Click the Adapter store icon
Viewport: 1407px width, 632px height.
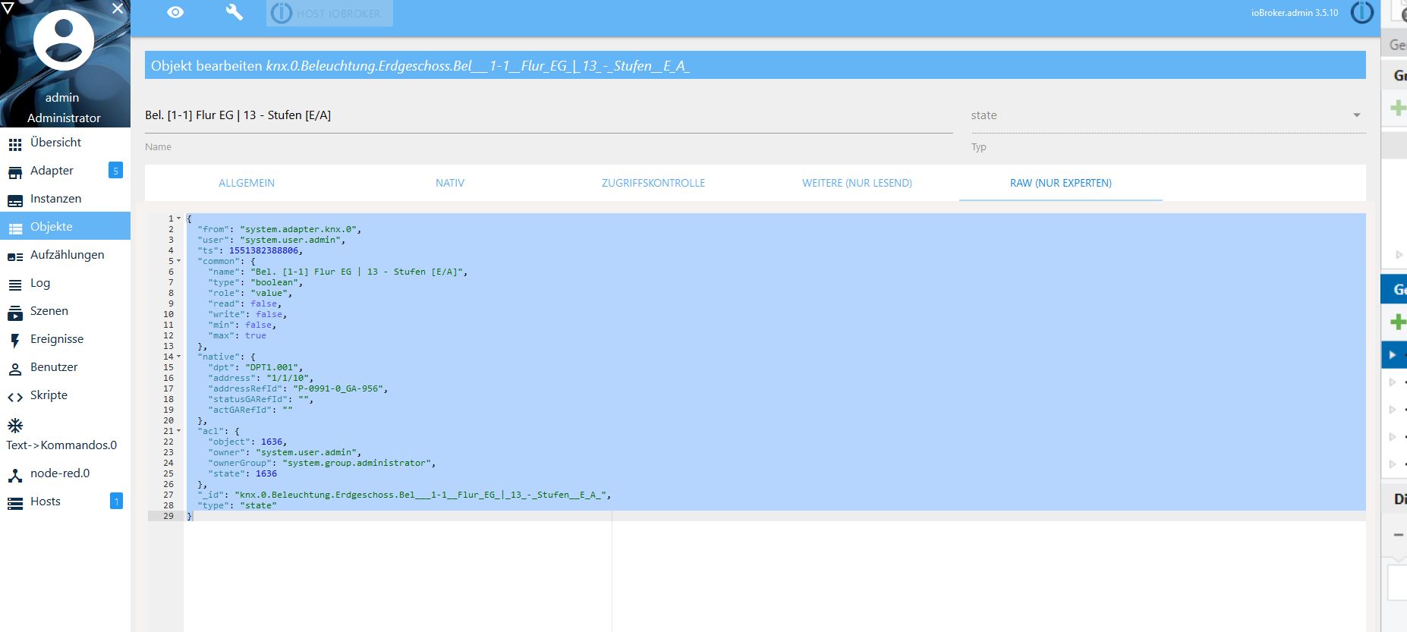15,172
